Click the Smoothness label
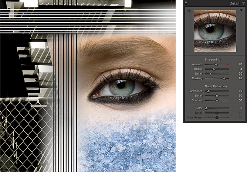The width and height of the screenshot is (247, 172). (194, 117)
